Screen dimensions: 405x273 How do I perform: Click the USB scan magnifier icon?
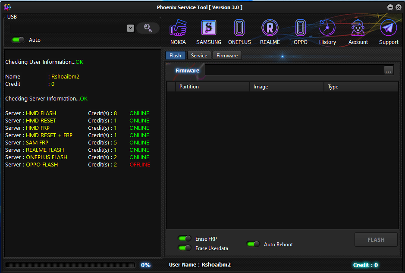tap(148, 28)
